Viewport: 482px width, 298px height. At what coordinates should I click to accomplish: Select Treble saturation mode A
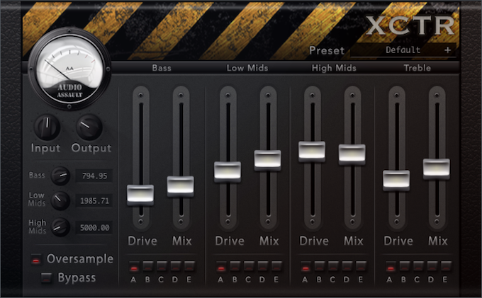[391, 267]
